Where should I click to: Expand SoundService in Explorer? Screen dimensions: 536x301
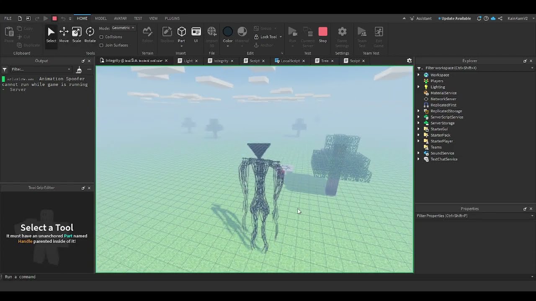[x=418, y=153]
